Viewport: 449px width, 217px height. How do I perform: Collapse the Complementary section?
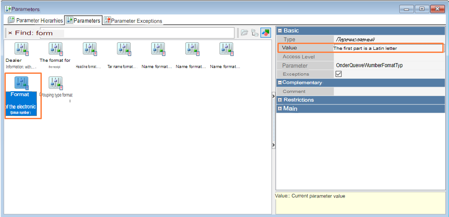pyautogui.click(x=280, y=83)
